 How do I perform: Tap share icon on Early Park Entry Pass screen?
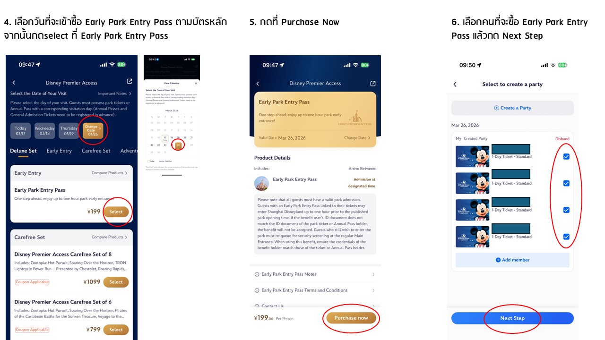373,83
